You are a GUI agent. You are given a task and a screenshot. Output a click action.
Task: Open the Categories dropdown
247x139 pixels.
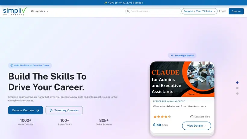[40, 11]
